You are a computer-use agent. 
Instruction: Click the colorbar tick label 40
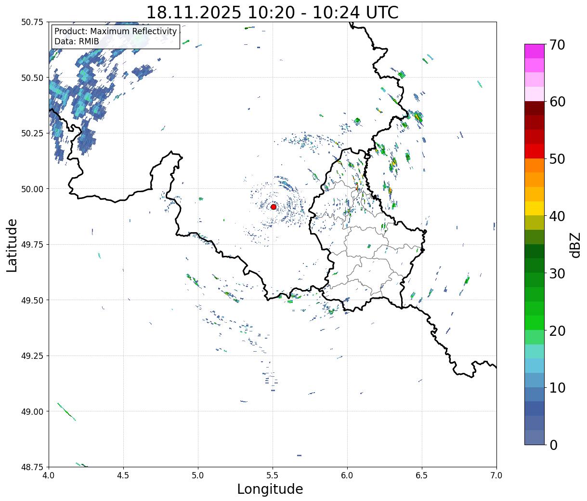[x=557, y=216]
